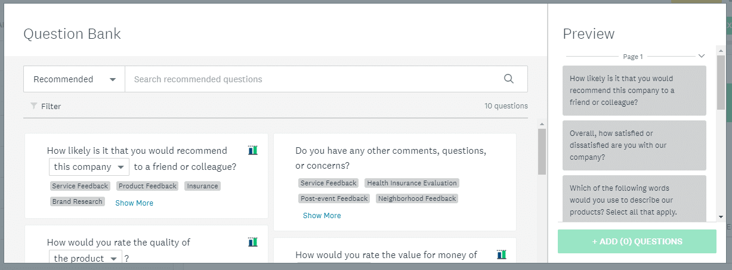Click the Filter funnel icon

pos(34,106)
